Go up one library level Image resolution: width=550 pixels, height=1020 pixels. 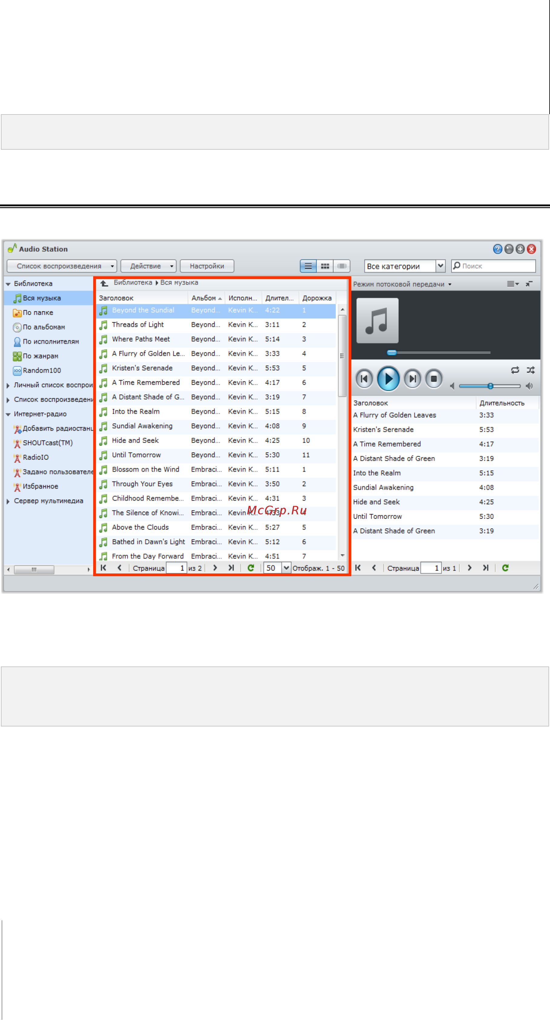pos(104,283)
